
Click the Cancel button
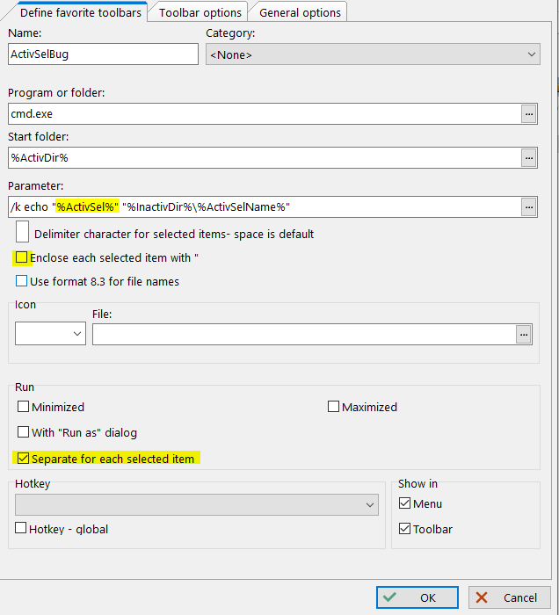(509, 597)
